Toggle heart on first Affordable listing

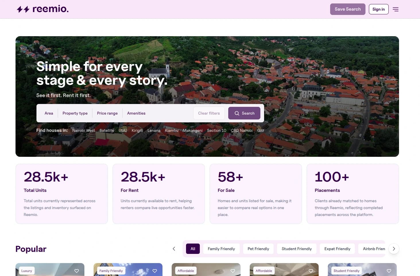233,271
